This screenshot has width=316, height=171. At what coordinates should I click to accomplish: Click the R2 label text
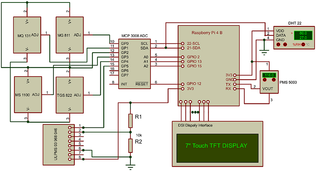[138, 142]
